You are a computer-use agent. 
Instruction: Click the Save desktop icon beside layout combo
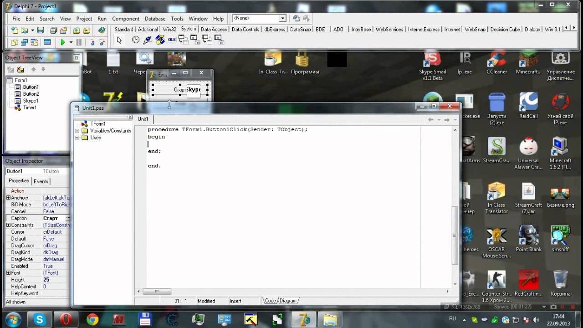297,18
